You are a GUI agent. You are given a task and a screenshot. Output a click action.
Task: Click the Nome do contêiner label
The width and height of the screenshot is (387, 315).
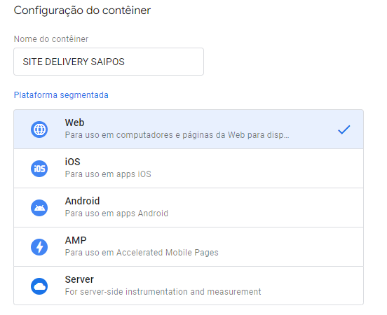51,39
